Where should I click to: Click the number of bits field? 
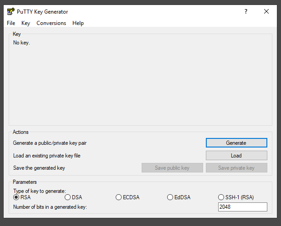tap(242, 207)
